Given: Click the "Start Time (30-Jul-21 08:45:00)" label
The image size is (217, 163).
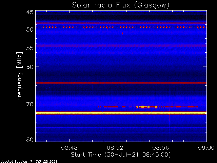Looking at the screenshot, I should (121, 155).
